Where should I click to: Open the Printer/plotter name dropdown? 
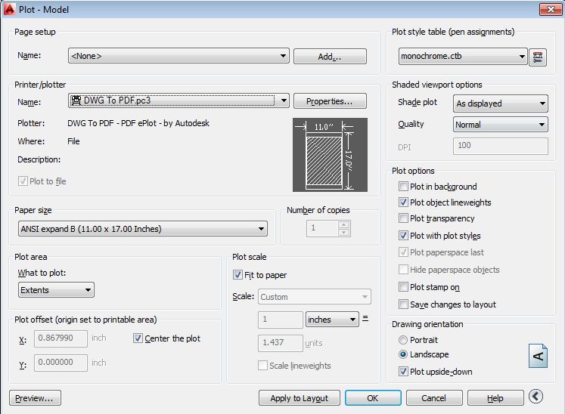[179, 100]
